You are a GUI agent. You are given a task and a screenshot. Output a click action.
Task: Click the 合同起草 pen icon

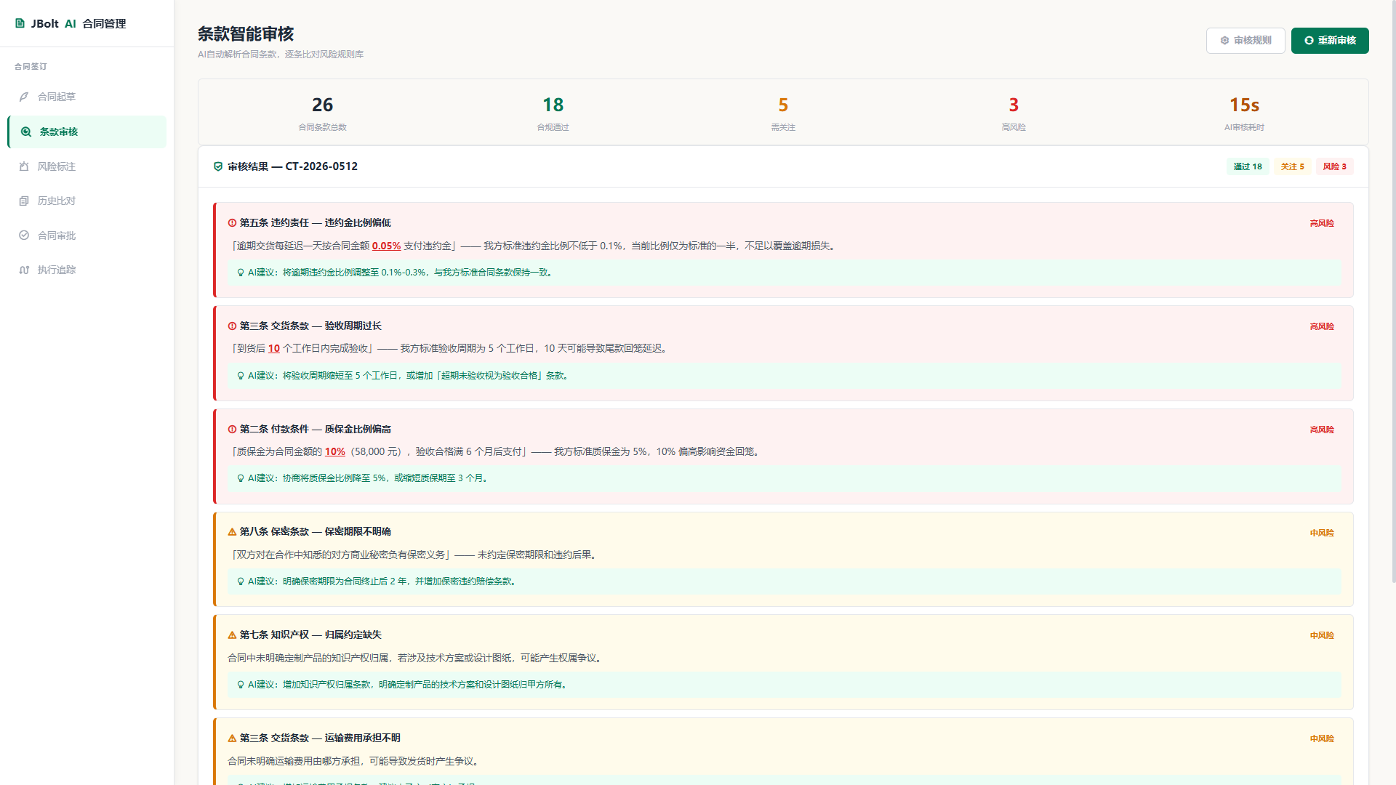pos(24,97)
